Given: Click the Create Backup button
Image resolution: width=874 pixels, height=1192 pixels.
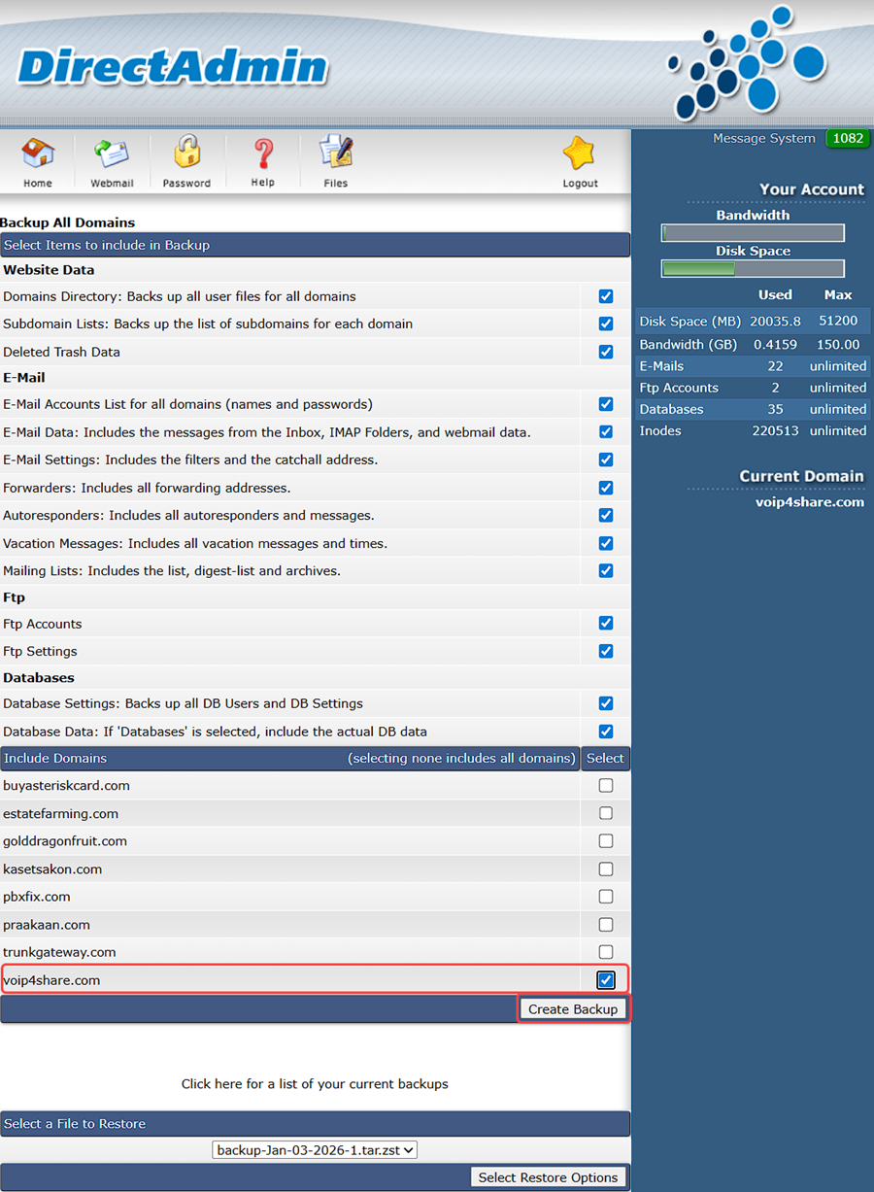Looking at the screenshot, I should click(573, 1009).
